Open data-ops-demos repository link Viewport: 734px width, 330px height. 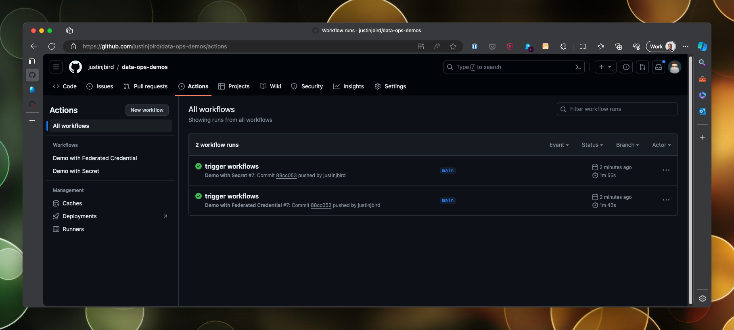point(145,67)
